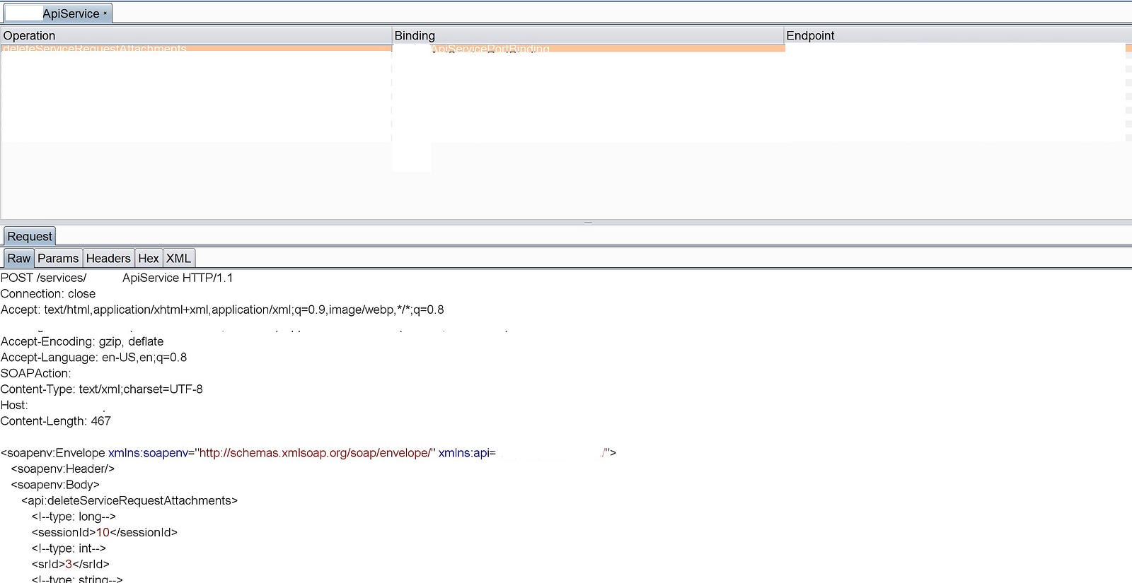Select the ApiService tab
1132x583 pixels.
[58, 13]
